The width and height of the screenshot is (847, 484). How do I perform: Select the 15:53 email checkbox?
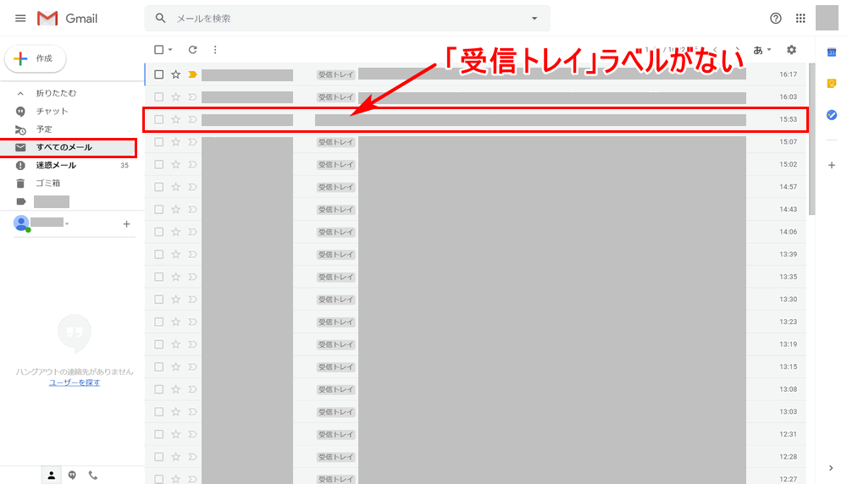click(159, 119)
